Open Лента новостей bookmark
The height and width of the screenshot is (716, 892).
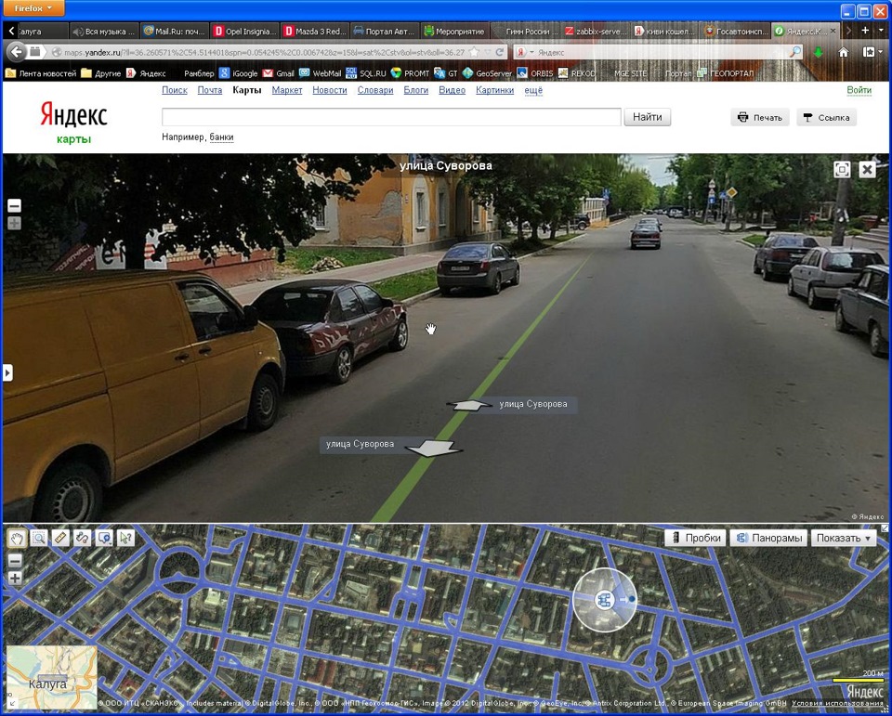tap(41, 73)
